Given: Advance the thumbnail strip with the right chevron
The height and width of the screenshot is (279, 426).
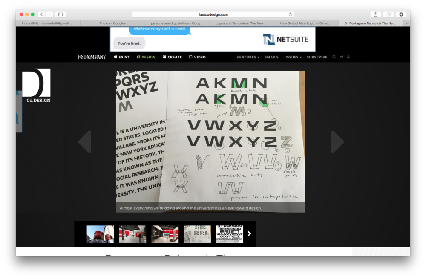Looking at the screenshot, I should pos(249,233).
